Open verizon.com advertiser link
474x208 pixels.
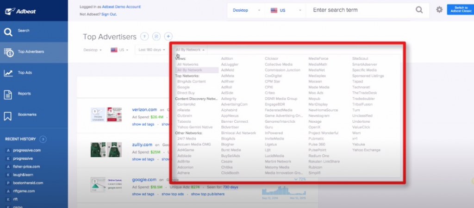pos(144,110)
